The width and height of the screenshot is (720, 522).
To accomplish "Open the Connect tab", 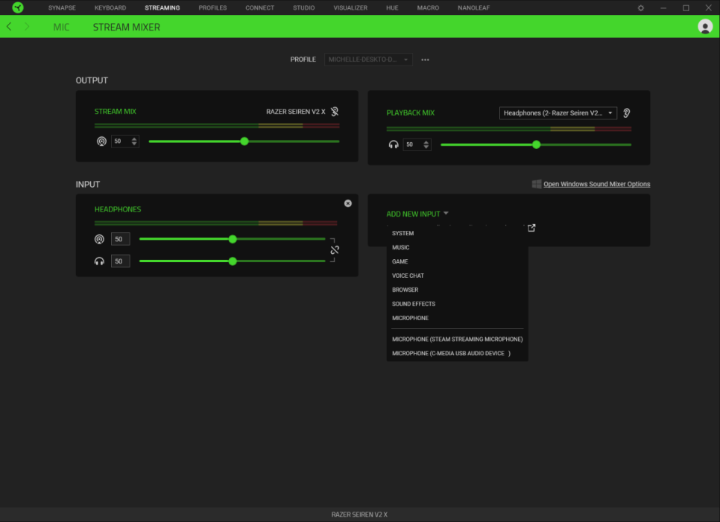I will (259, 7).
